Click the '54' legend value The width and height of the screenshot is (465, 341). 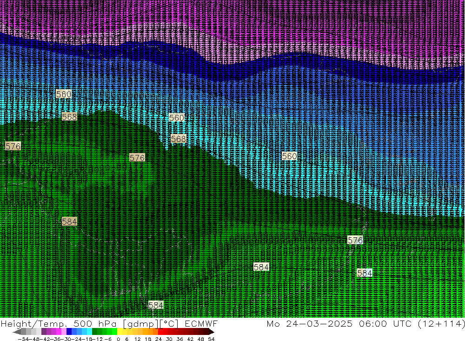pos(211,339)
